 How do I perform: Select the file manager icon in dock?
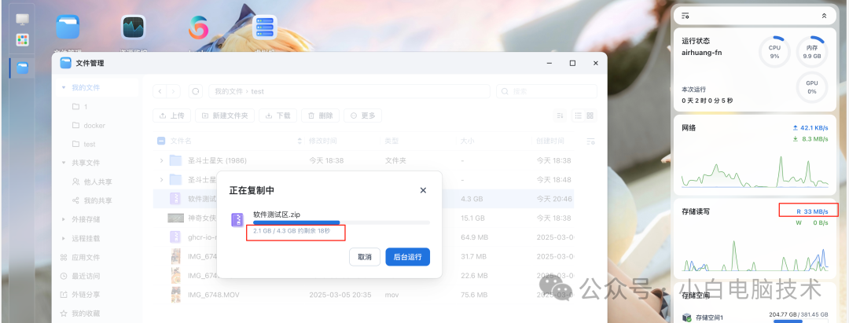(x=22, y=68)
